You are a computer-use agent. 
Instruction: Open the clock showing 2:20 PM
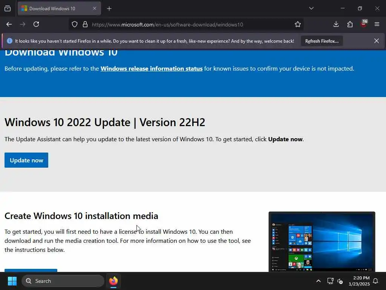pos(359,281)
